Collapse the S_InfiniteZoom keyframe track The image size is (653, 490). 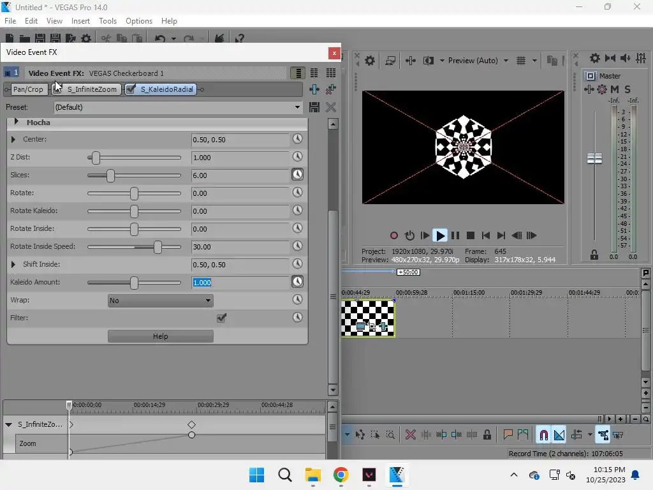click(8, 424)
